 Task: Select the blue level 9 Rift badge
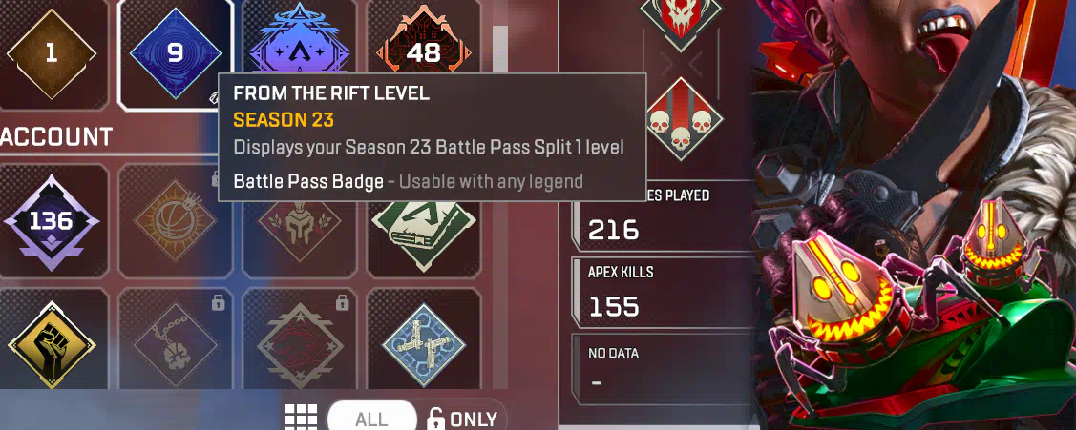pyautogui.click(x=176, y=53)
